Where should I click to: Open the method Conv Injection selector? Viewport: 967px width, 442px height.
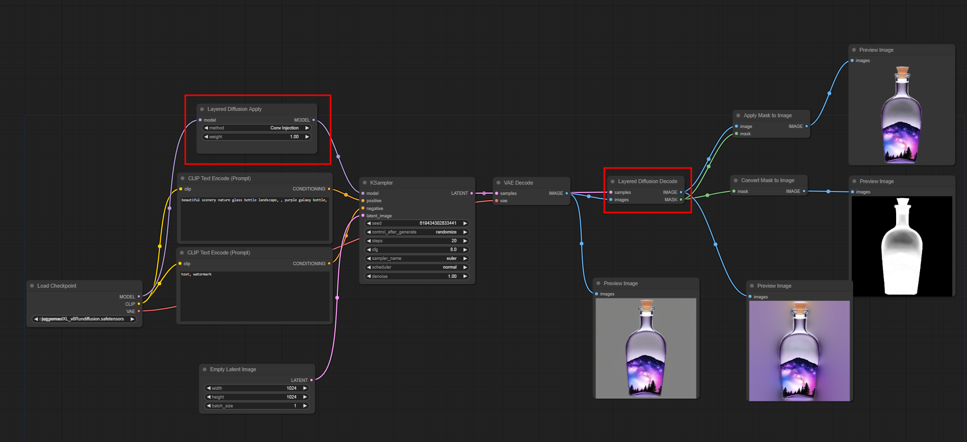tap(257, 128)
